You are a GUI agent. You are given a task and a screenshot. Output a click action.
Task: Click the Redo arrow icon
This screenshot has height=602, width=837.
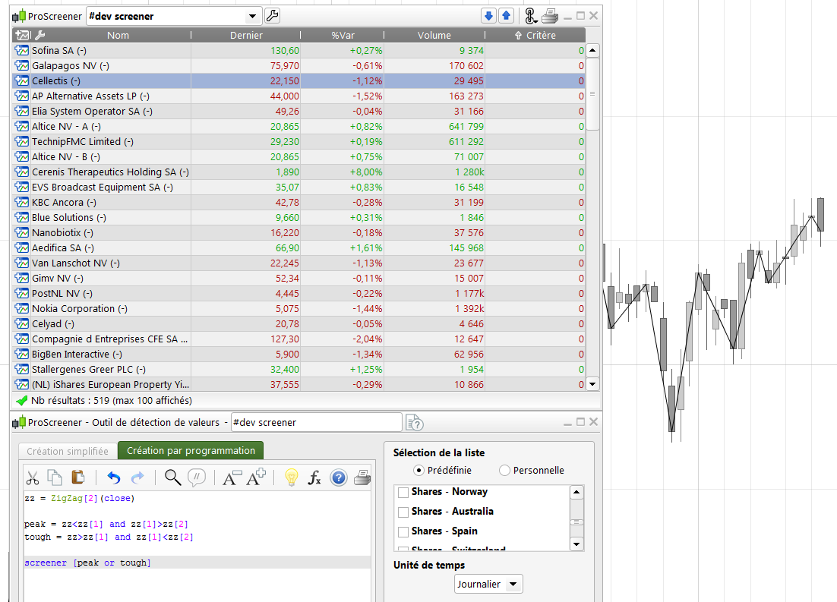[137, 478]
